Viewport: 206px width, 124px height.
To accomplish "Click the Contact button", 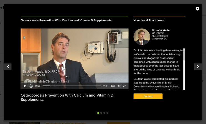I will click(148, 96).
